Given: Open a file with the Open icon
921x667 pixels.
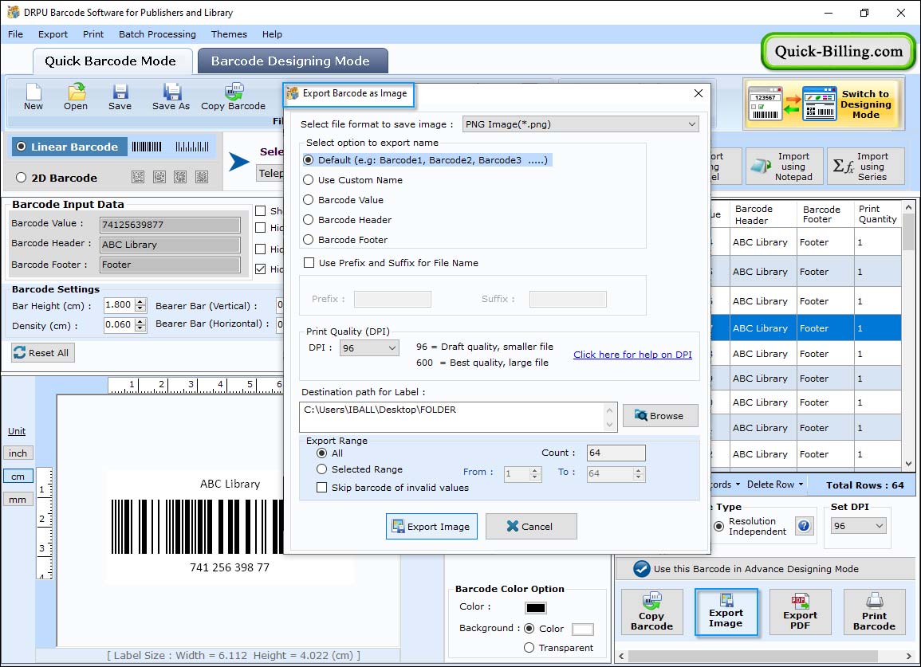Looking at the screenshot, I should point(76,97).
